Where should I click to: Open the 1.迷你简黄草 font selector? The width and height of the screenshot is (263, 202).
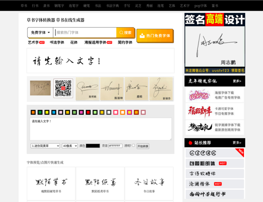[45, 146]
